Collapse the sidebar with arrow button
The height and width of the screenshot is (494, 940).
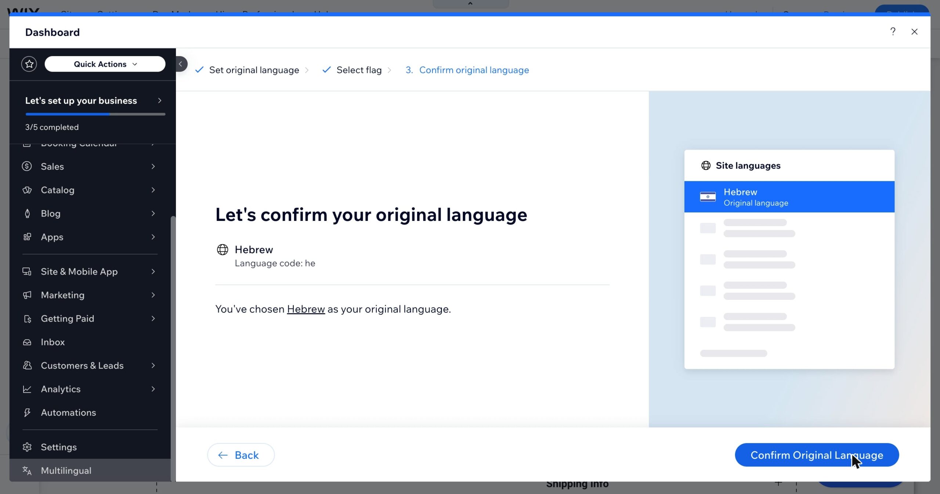click(x=181, y=64)
